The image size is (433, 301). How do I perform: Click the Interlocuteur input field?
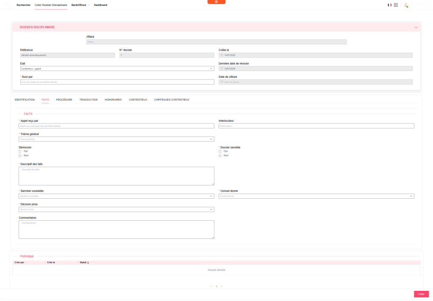pos(316,126)
